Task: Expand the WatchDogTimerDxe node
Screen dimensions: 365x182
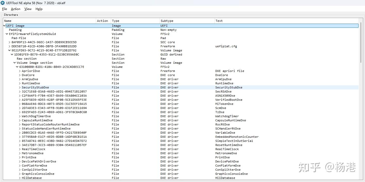Action: (x=20, y=116)
